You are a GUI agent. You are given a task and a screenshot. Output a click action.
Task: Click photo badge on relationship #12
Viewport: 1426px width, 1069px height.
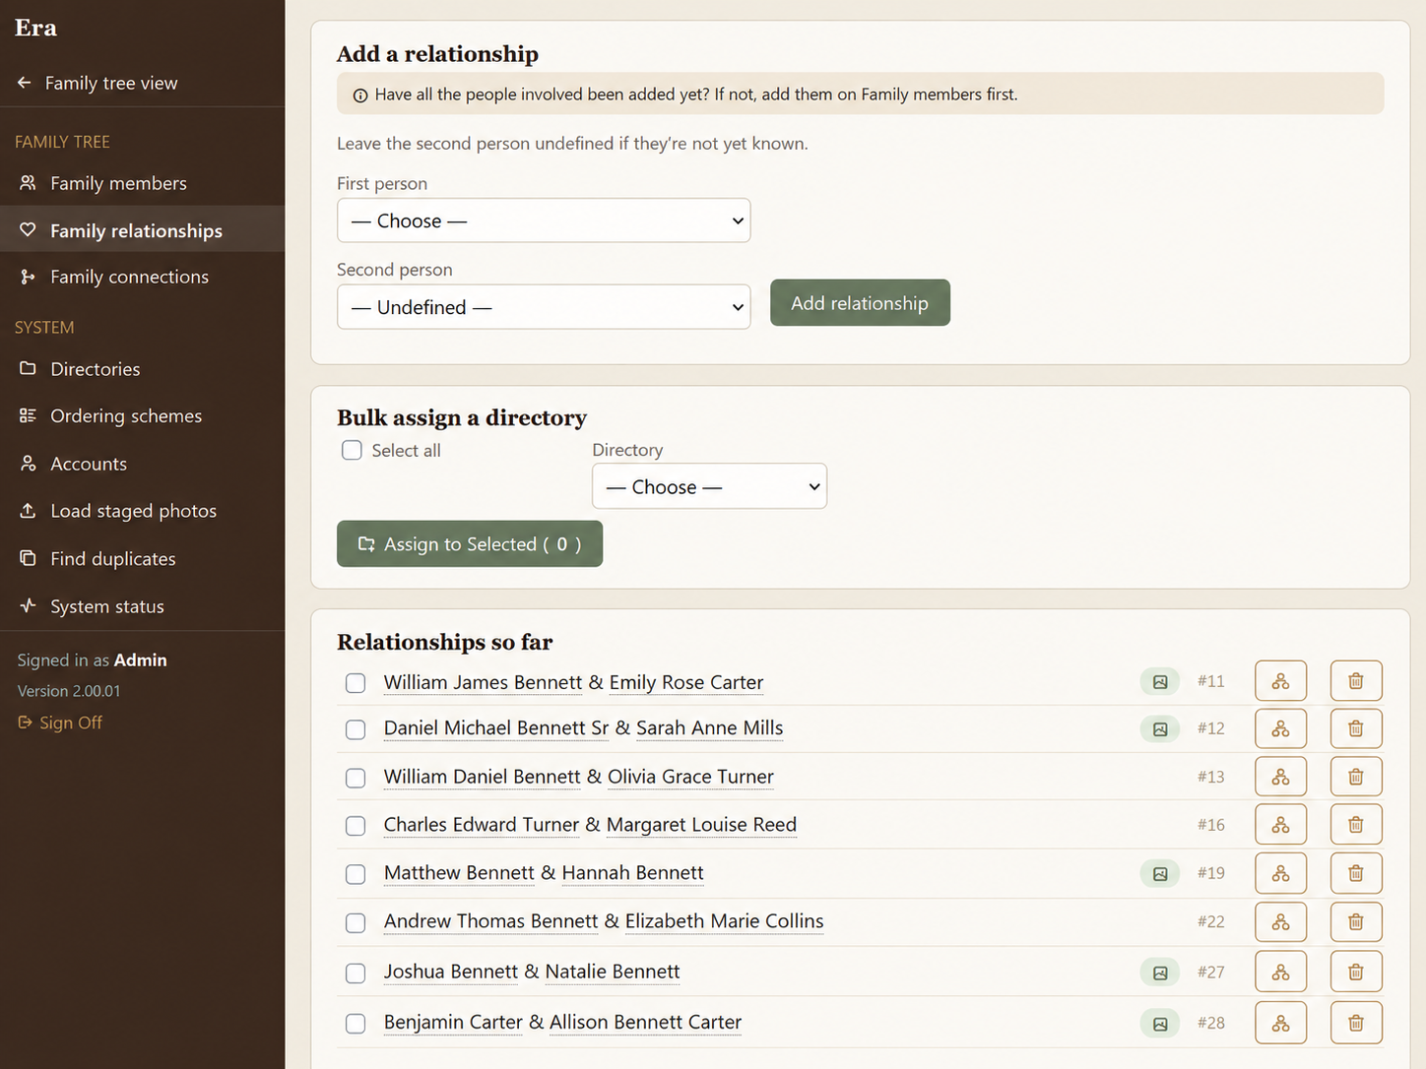(1160, 729)
